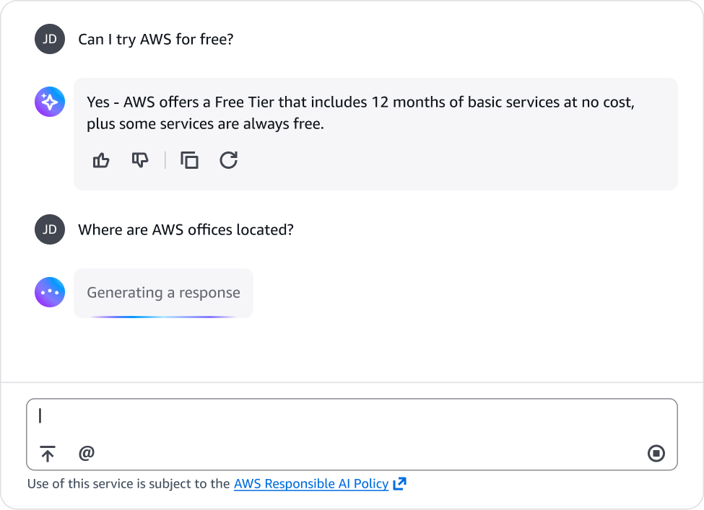This screenshot has width=704, height=510.
Task: Regenerate the Free Tier answer
Action: click(x=228, y=160)
